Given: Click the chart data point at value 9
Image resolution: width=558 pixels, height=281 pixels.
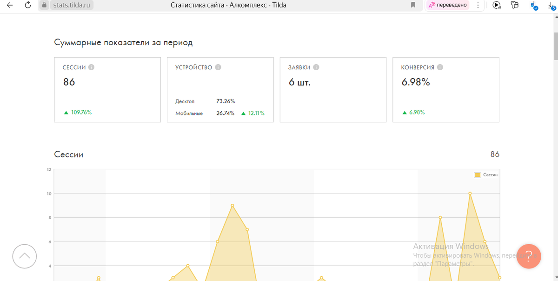Looking at the screenshot, I should tap(232, 206).
